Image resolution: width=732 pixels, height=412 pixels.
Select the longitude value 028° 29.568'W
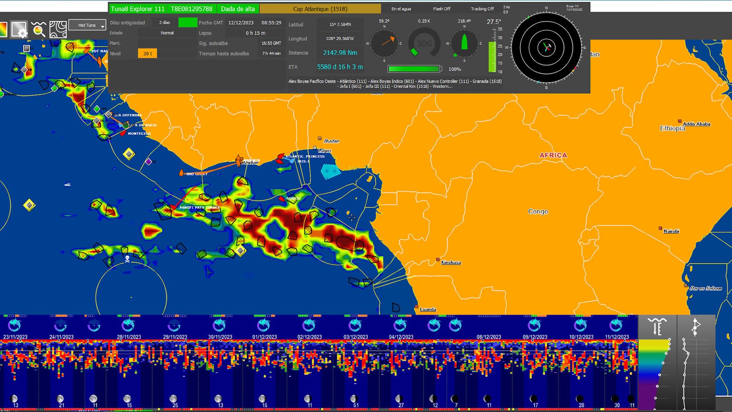tap(340, 39)
